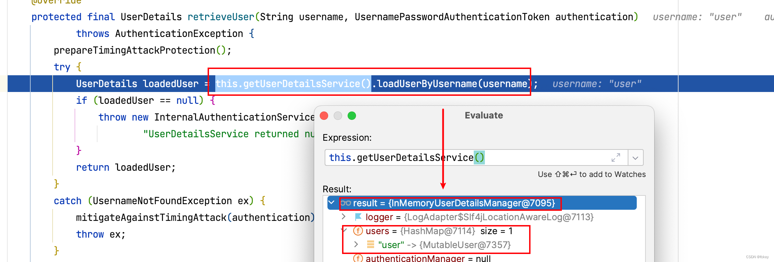Click the AuthenticationException in throws clause
Screen dimensions: 774x262
179,33
